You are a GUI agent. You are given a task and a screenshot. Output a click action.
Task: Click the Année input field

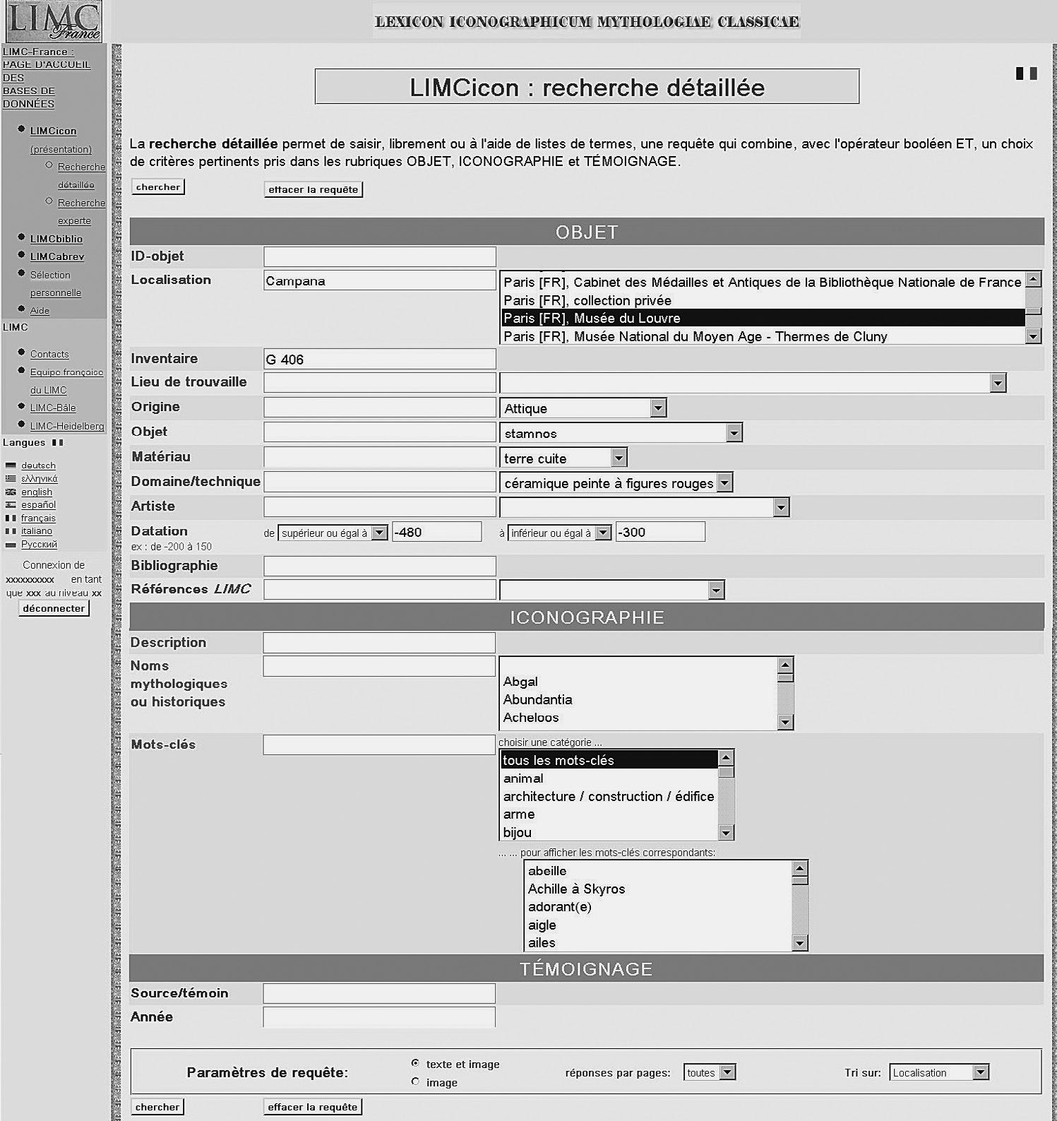point(379,1017)
